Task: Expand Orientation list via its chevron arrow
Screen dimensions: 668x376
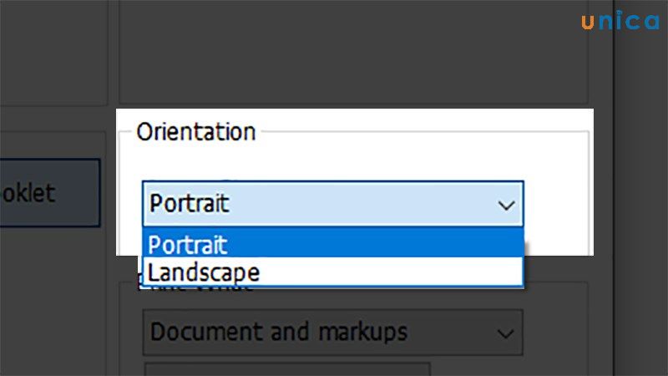Action: [505, 204]
